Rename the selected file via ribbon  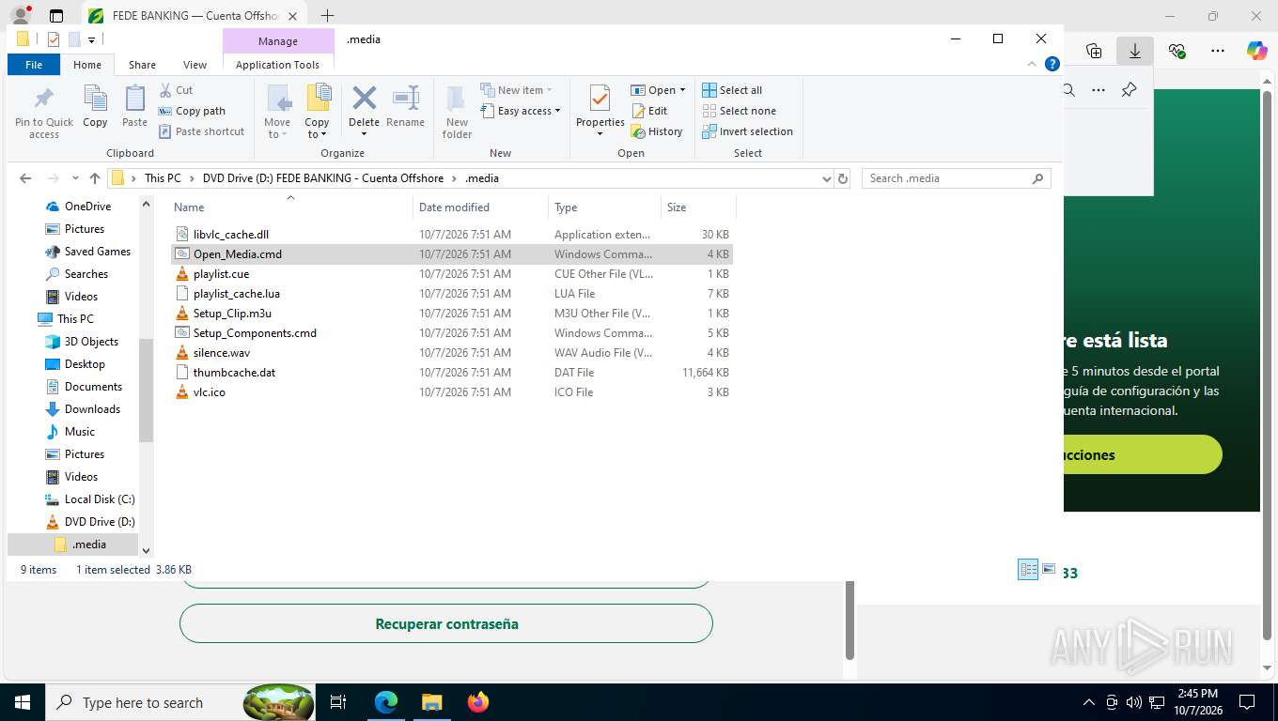405,106
